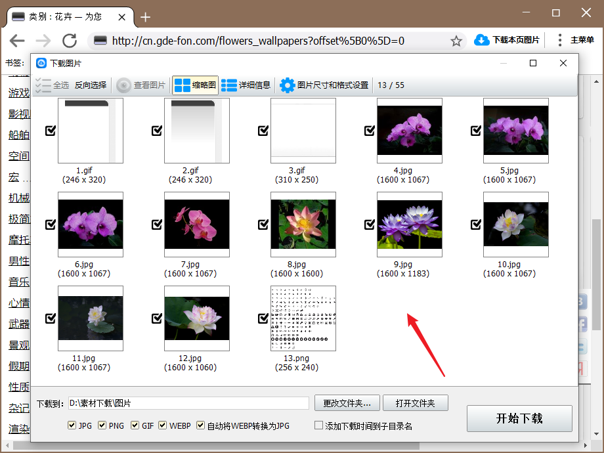604x453 pixels.
Task: Open the 男性 category link in sidebar
Action: click(19, 261)
